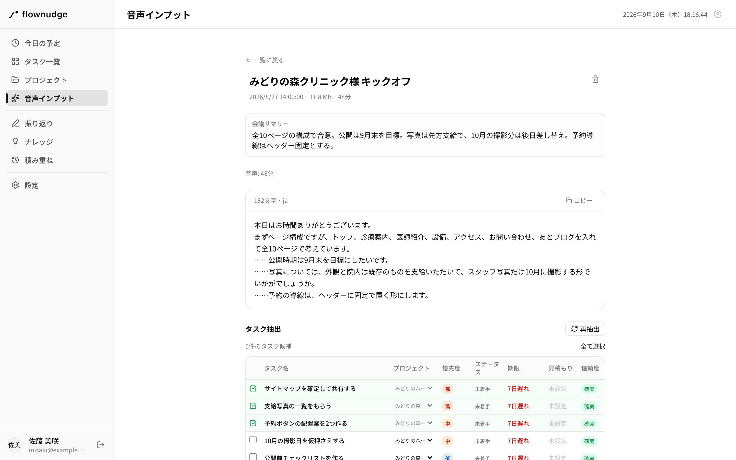Open 今日の予定 clock icon in sidebar
This screenshot has width=736, height=460.
15,43
